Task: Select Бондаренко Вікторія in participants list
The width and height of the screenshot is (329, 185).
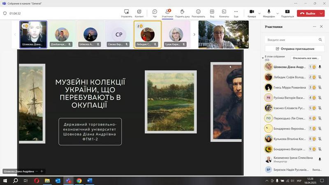Action: click(294, 149)
